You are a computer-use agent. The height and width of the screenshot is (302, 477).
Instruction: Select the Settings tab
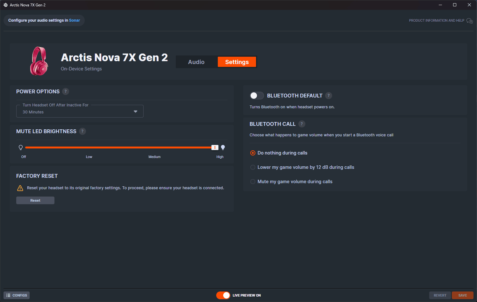point(237,62)
